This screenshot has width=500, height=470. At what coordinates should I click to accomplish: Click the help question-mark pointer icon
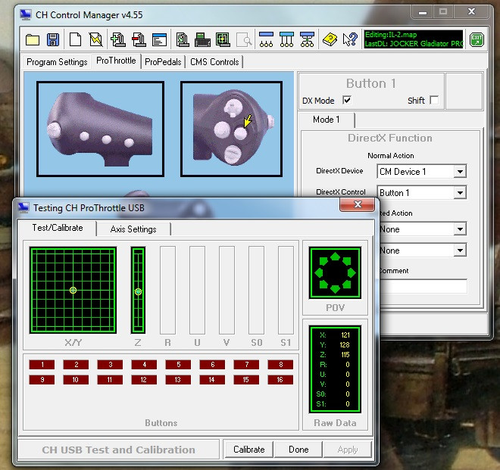tap(350, 39)
